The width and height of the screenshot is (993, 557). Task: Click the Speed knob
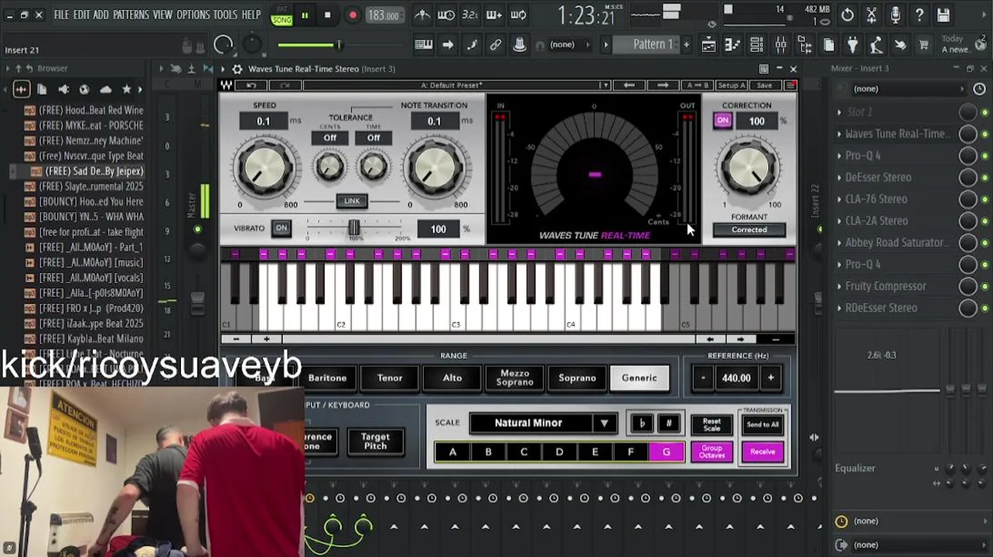[x=264, y=167]
